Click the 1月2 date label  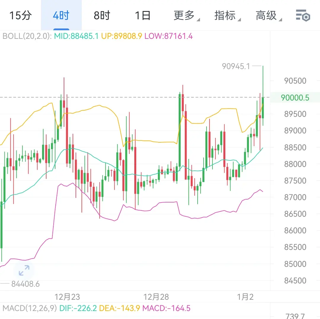point(245,297)
